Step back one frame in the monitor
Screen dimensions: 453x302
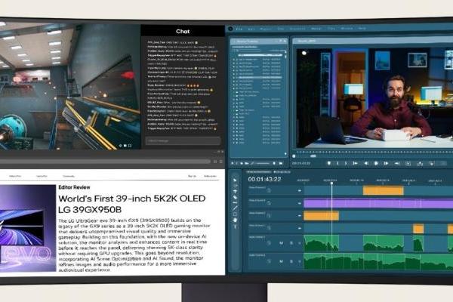[366, 163]
